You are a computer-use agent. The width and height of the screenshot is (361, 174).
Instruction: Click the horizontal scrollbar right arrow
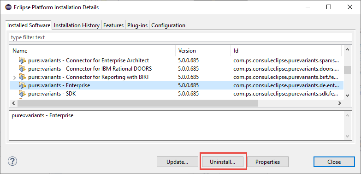340,103
